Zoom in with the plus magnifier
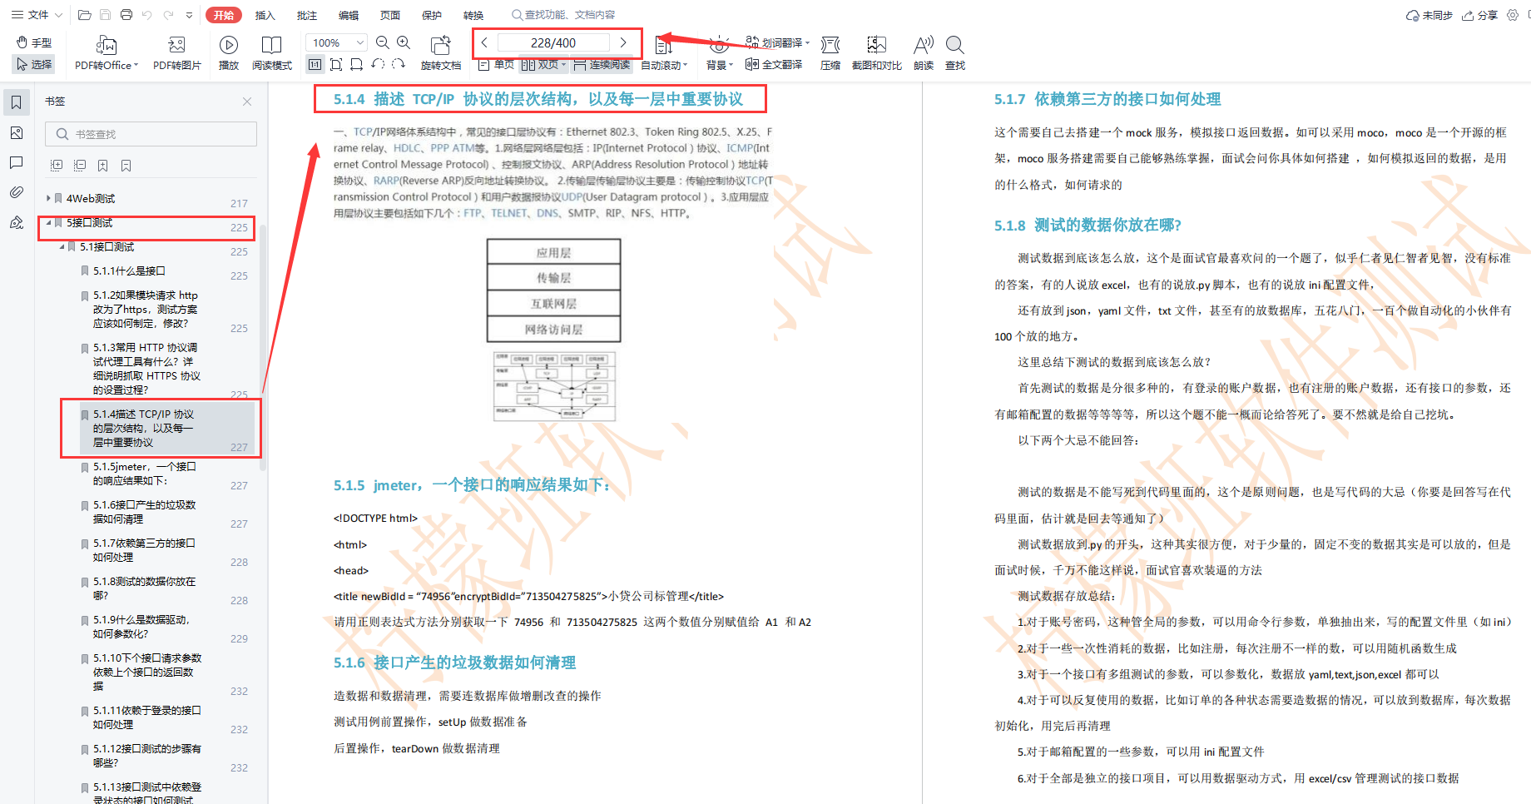1531x804 pixels. pyautogui.click(x=404, y=42)
